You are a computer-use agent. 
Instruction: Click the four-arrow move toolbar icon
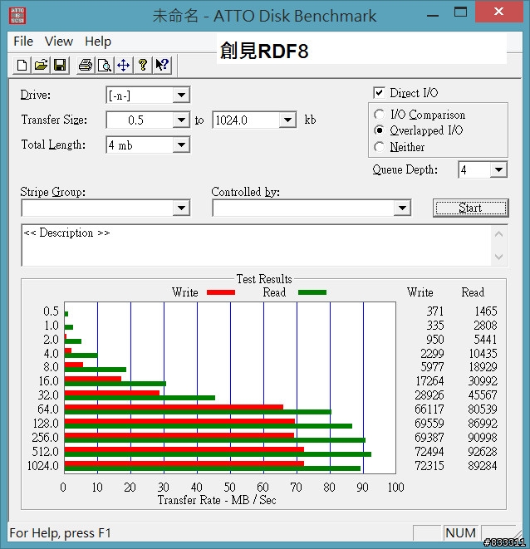(x=123, y=65)
